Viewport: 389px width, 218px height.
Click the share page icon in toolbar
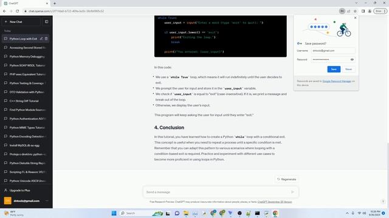click(x=348, y=11)
